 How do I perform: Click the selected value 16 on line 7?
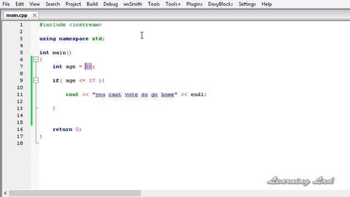(89, 67)
